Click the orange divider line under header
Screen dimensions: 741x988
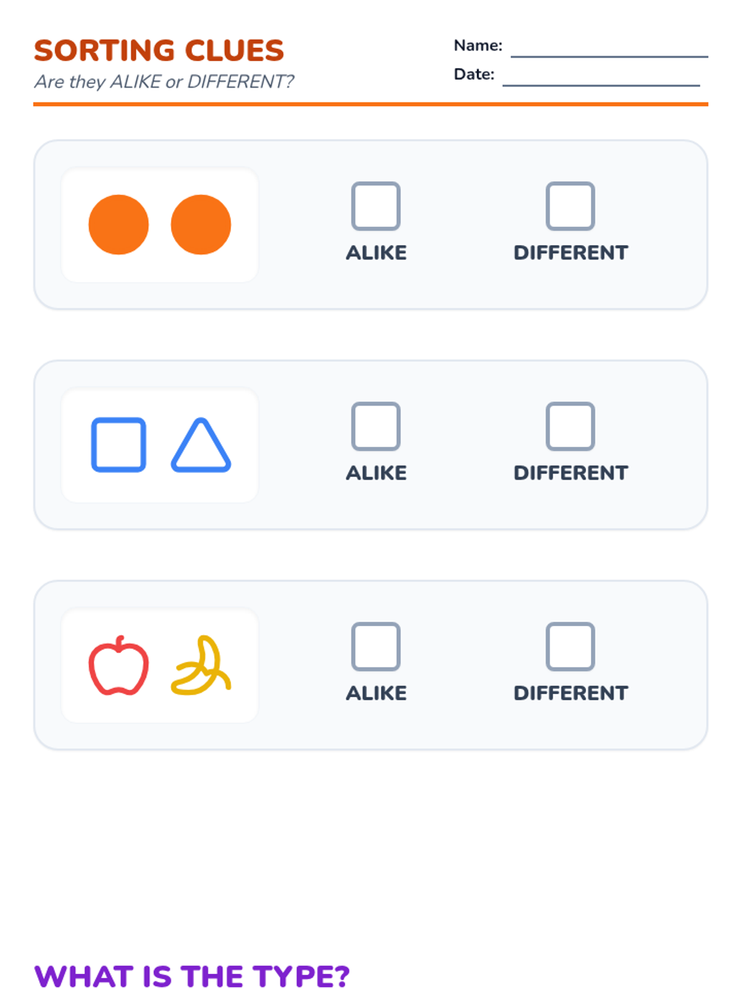click(x=371, y=104)
